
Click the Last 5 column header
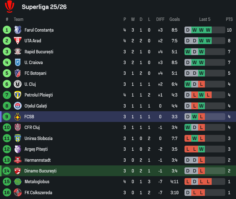point(205,19)
